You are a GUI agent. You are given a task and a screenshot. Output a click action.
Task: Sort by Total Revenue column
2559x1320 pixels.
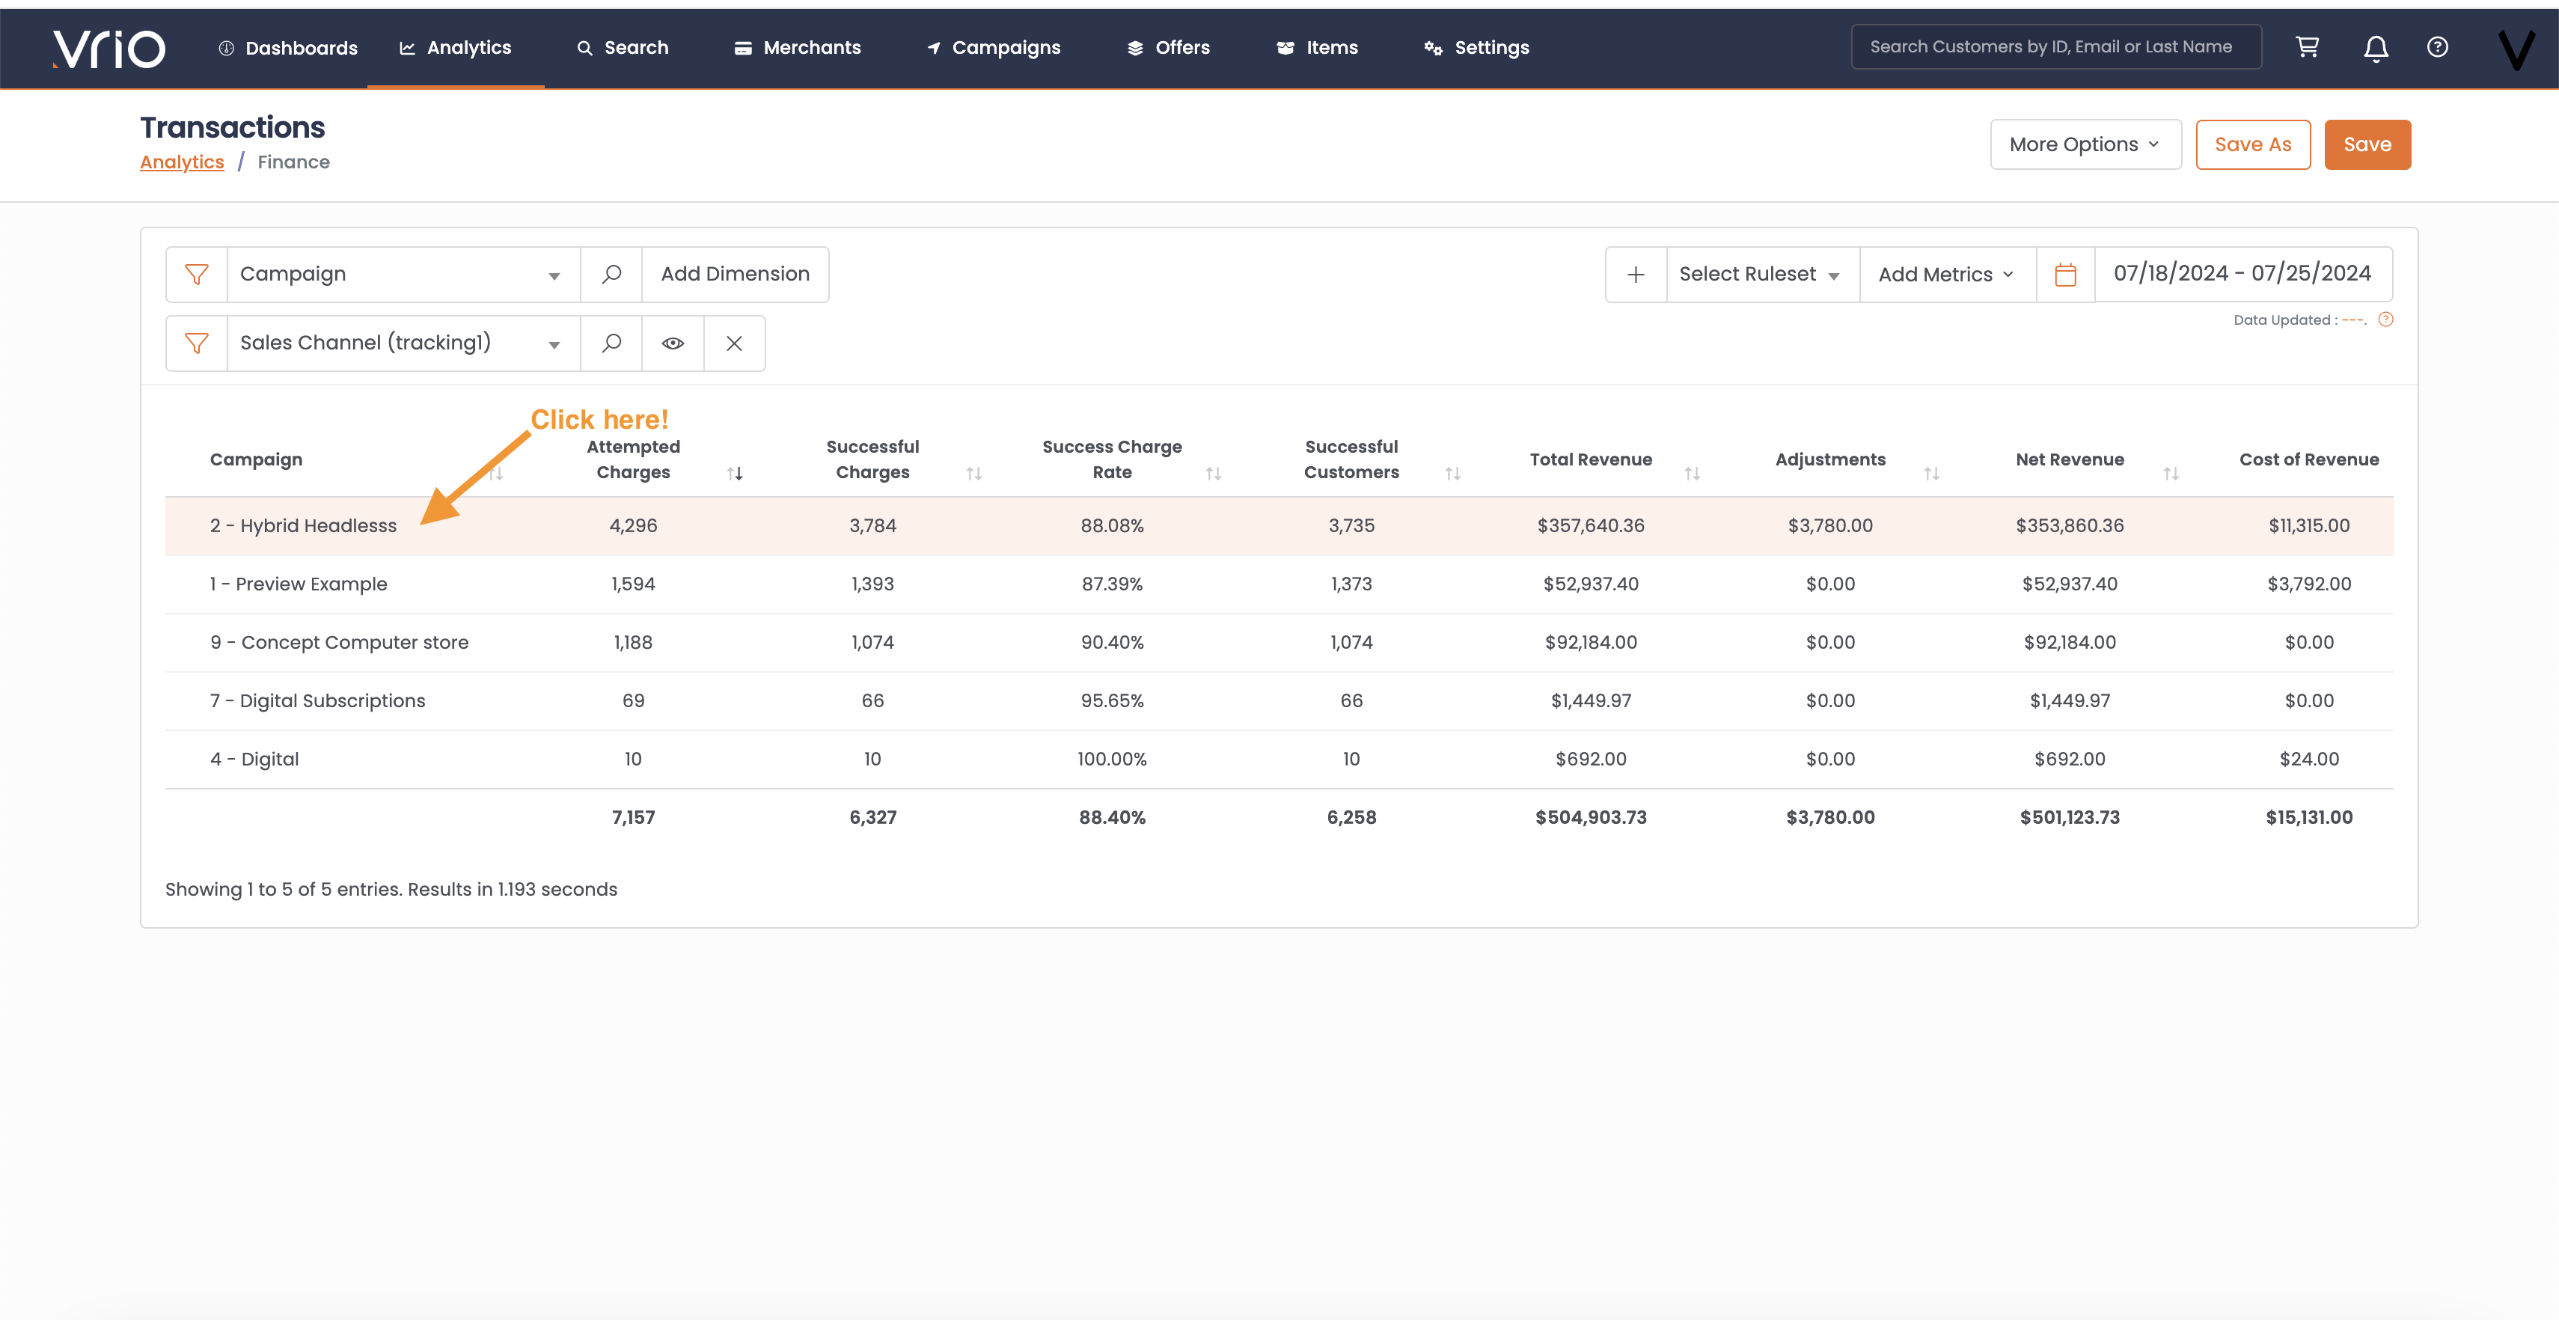1693,474
